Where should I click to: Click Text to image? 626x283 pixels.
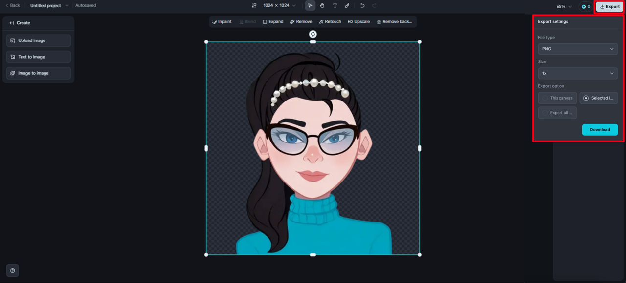pos(39,57)
